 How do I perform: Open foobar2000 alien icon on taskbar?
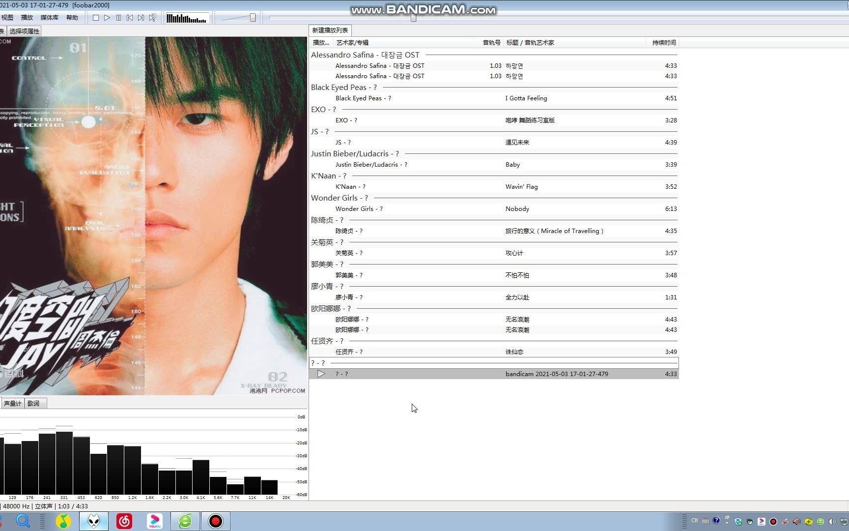tap(94, 521)
